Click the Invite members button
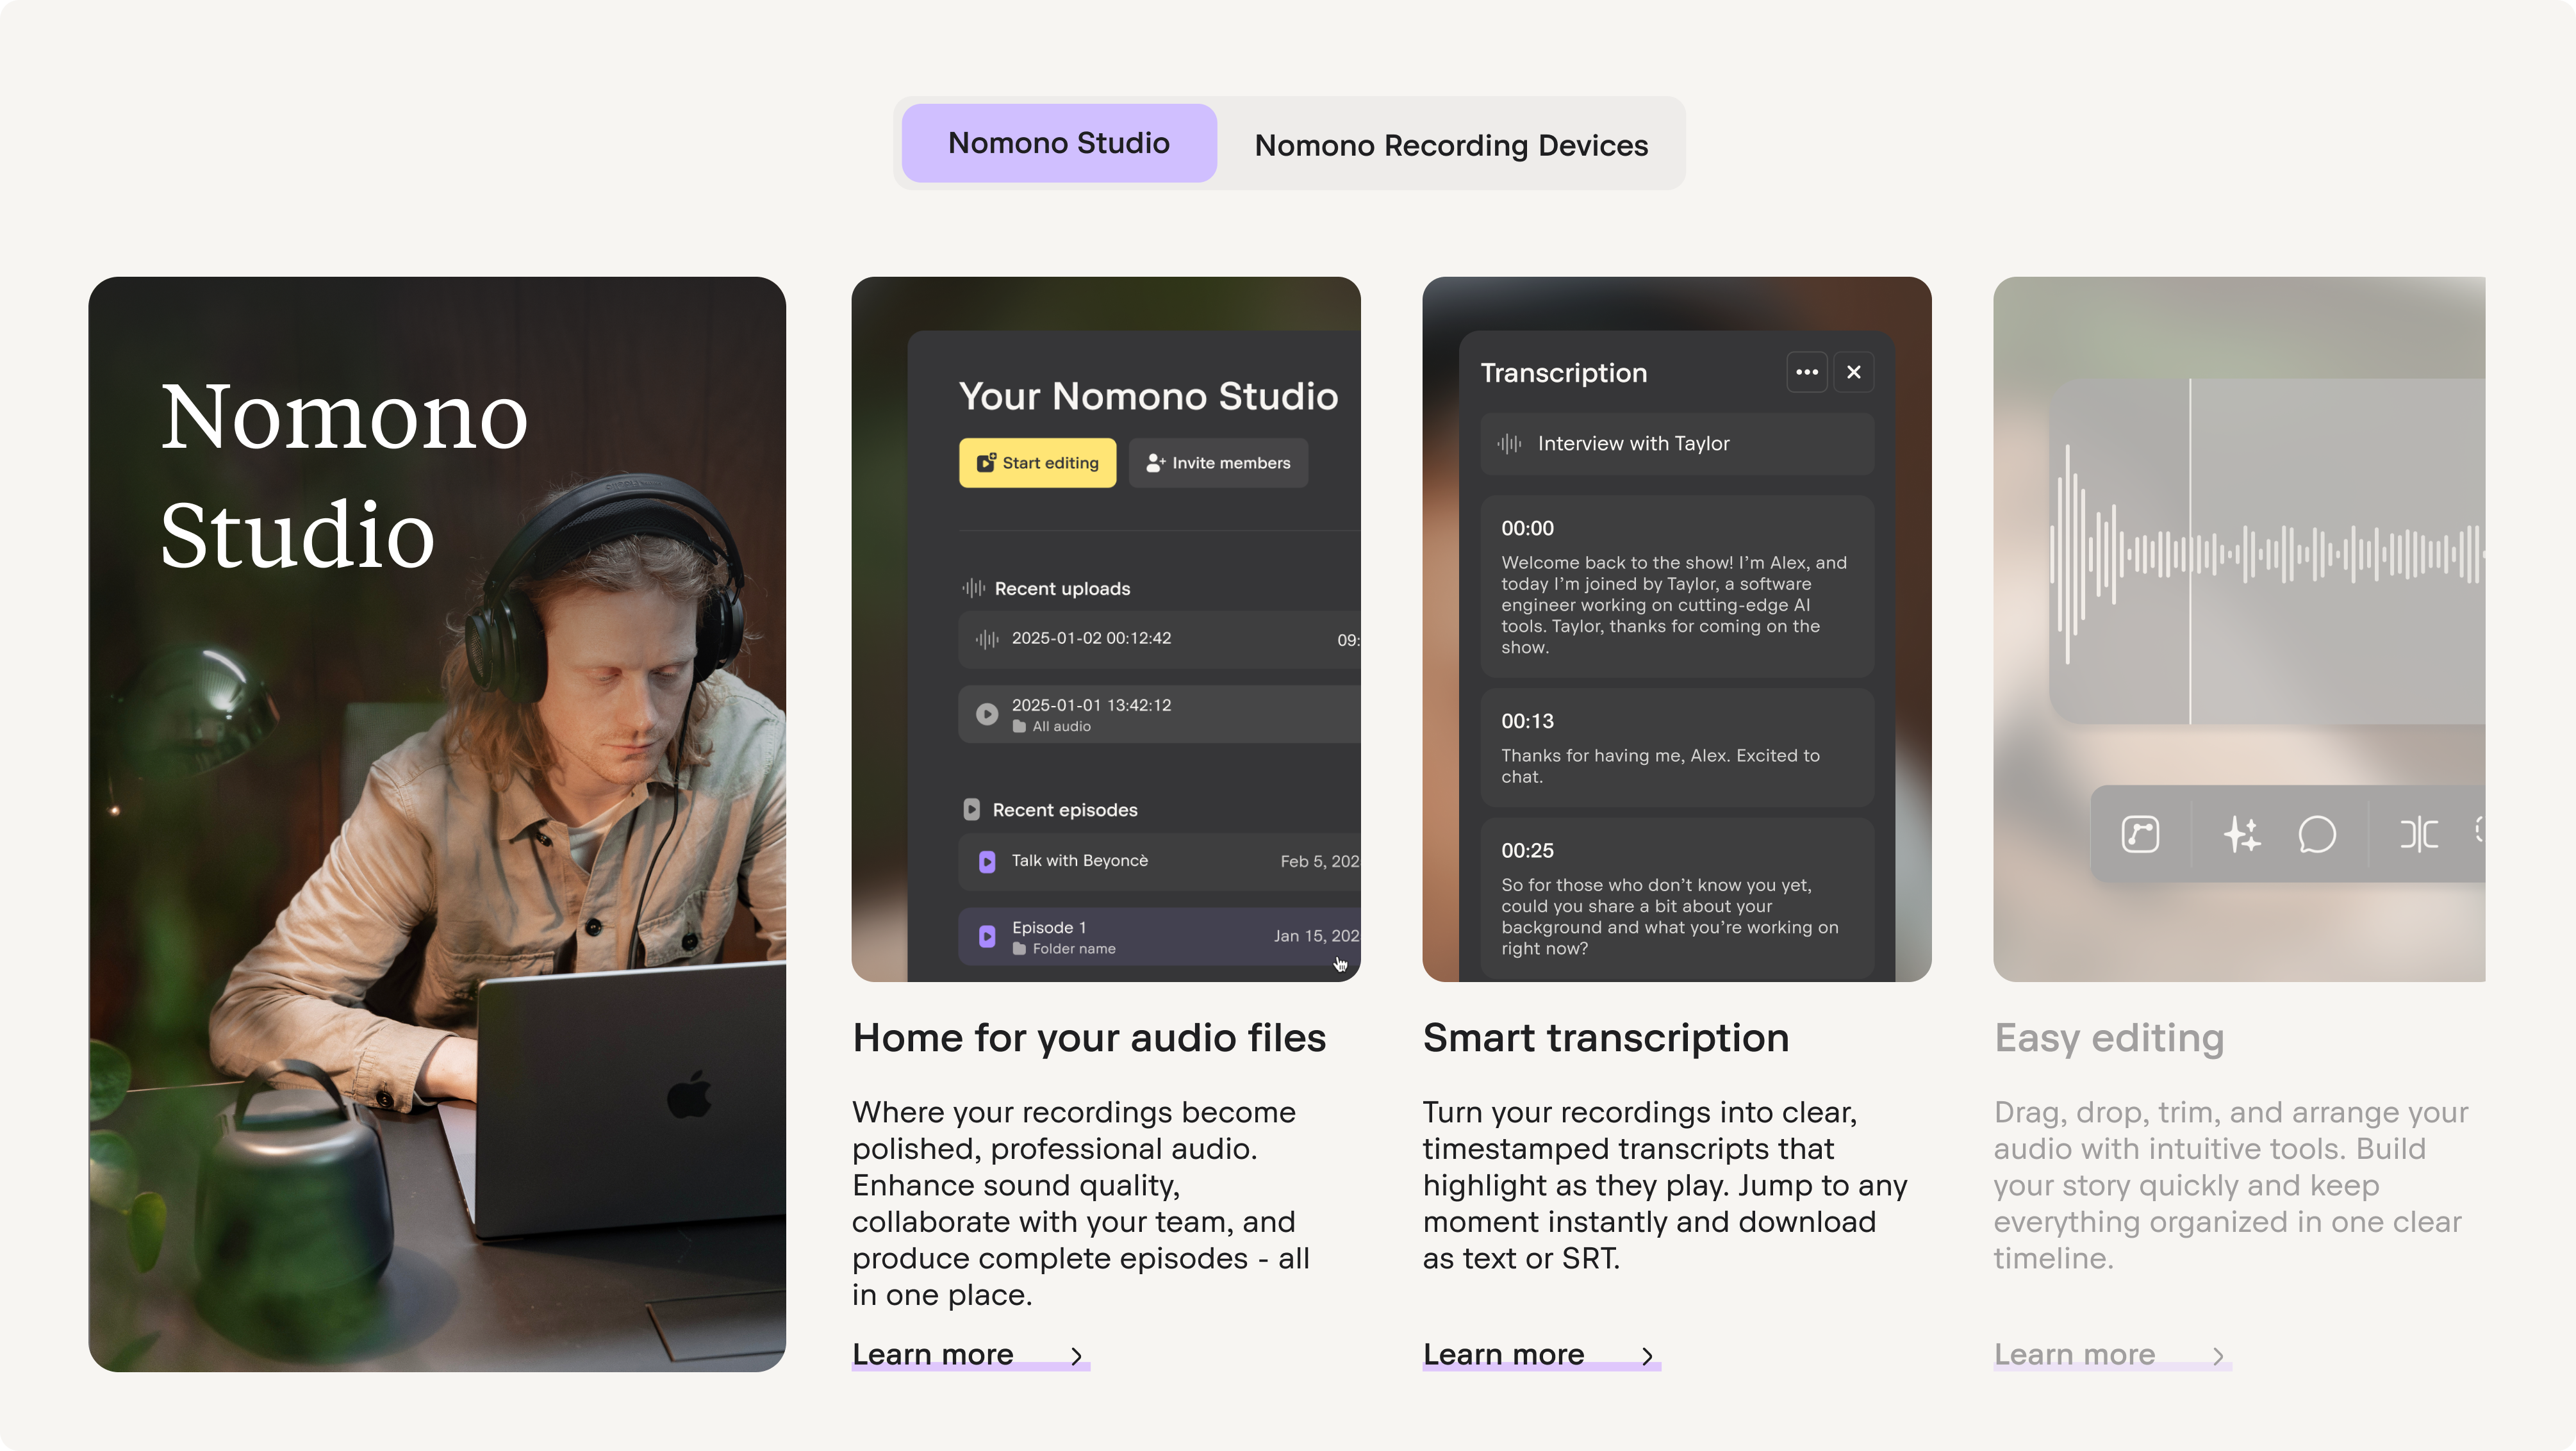This screenshot has height=1451, width=2576. tap(1218, 462)
